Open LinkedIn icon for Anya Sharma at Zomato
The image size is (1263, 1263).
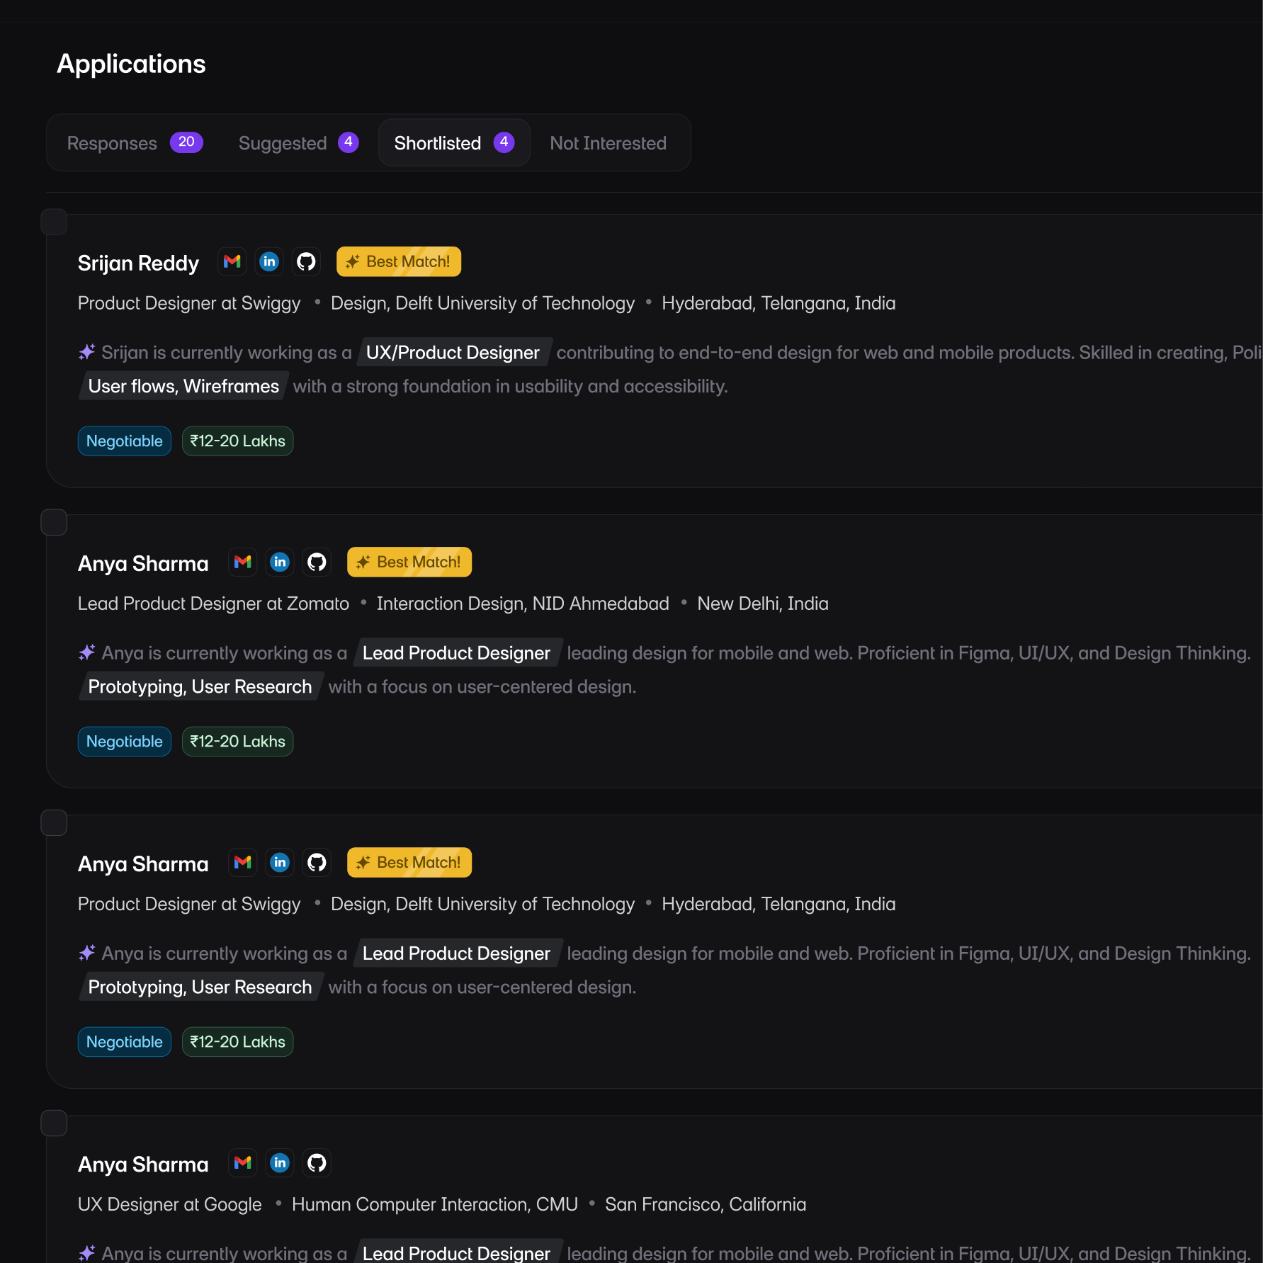pos(280,562)
